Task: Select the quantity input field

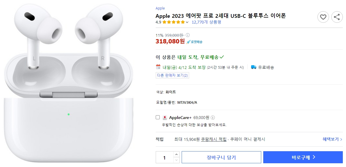Action: (x=164, y=157)
